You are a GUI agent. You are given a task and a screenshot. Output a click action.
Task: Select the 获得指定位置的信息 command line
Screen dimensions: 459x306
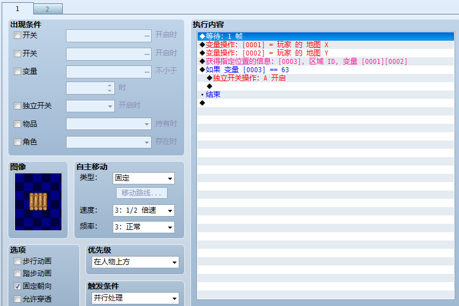point(326,62)
